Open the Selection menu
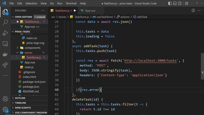 [x=31, y=4]
